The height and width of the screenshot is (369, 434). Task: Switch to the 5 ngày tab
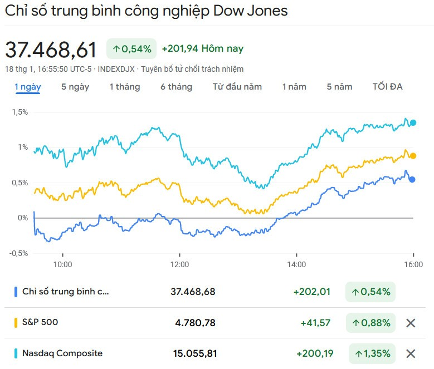pos(75,87)
